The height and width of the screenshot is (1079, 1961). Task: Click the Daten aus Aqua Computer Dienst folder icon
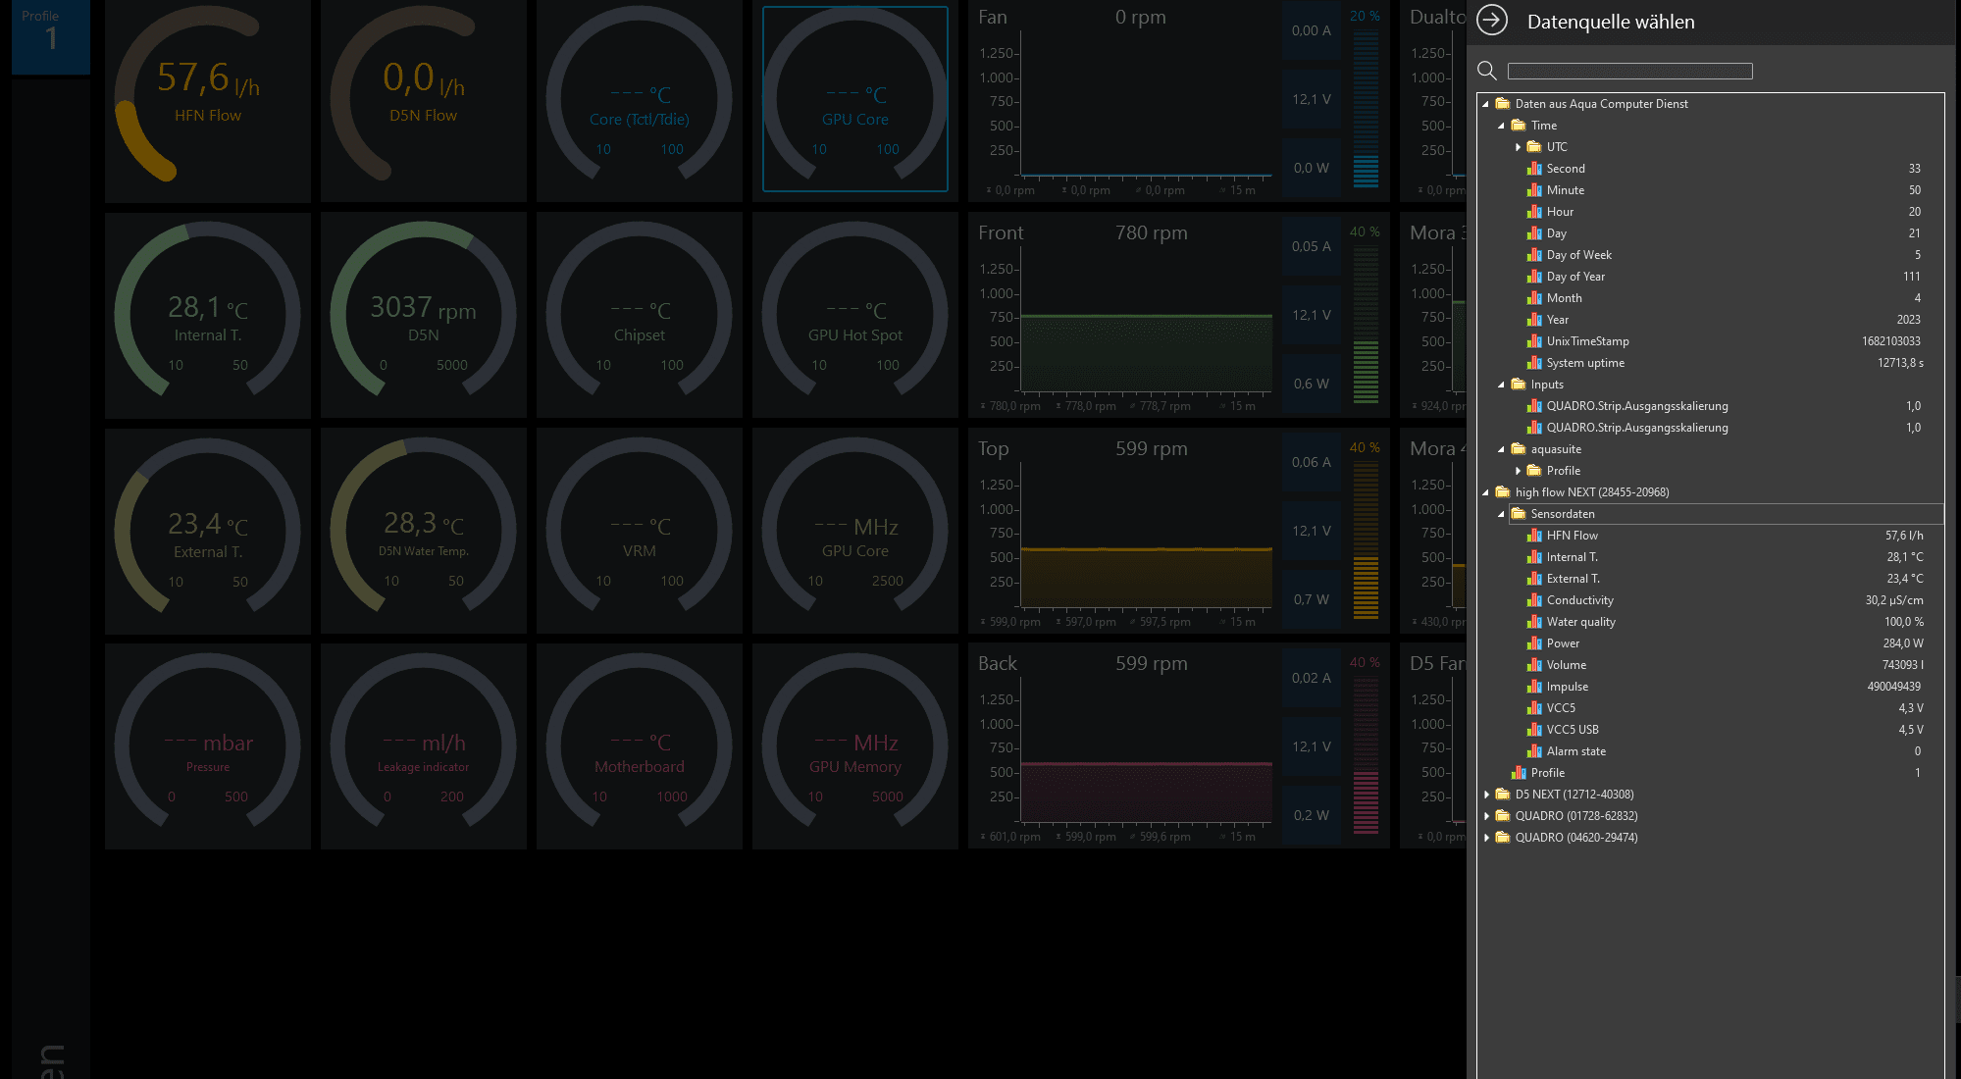1502,104
